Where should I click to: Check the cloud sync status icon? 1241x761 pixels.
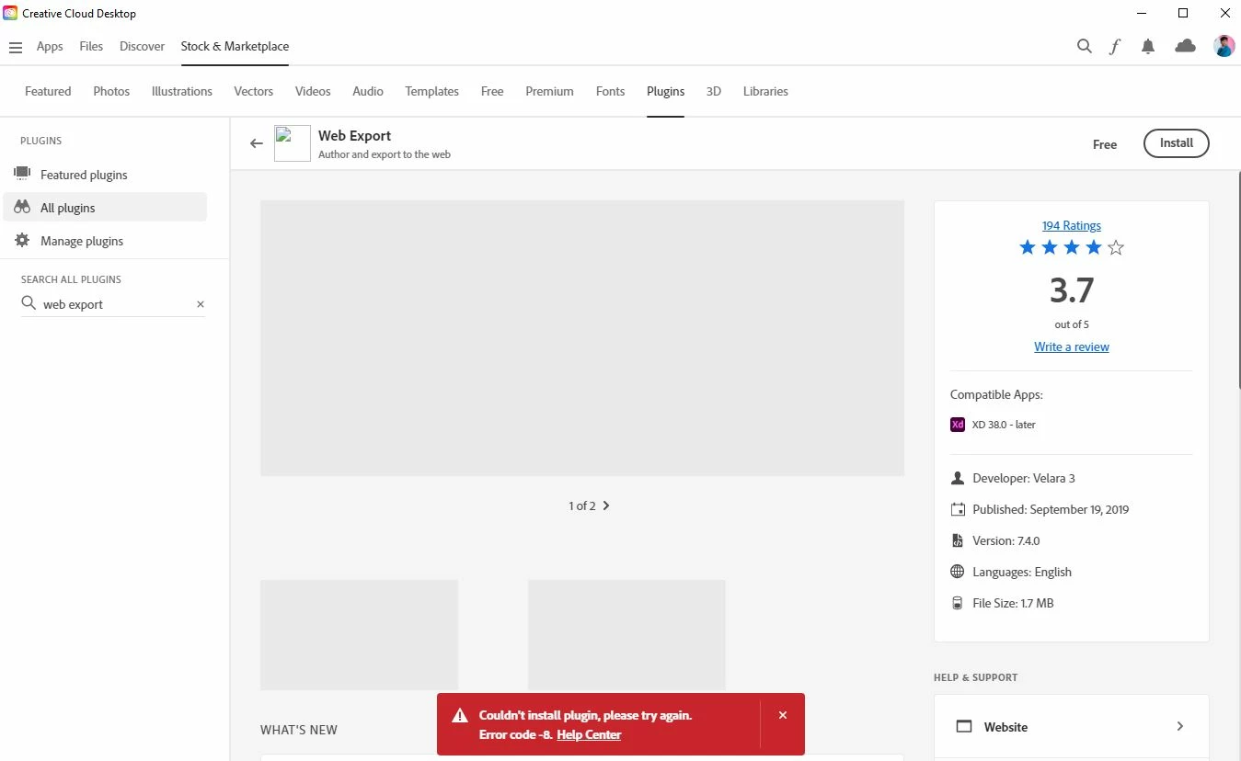pos(1186,46)
